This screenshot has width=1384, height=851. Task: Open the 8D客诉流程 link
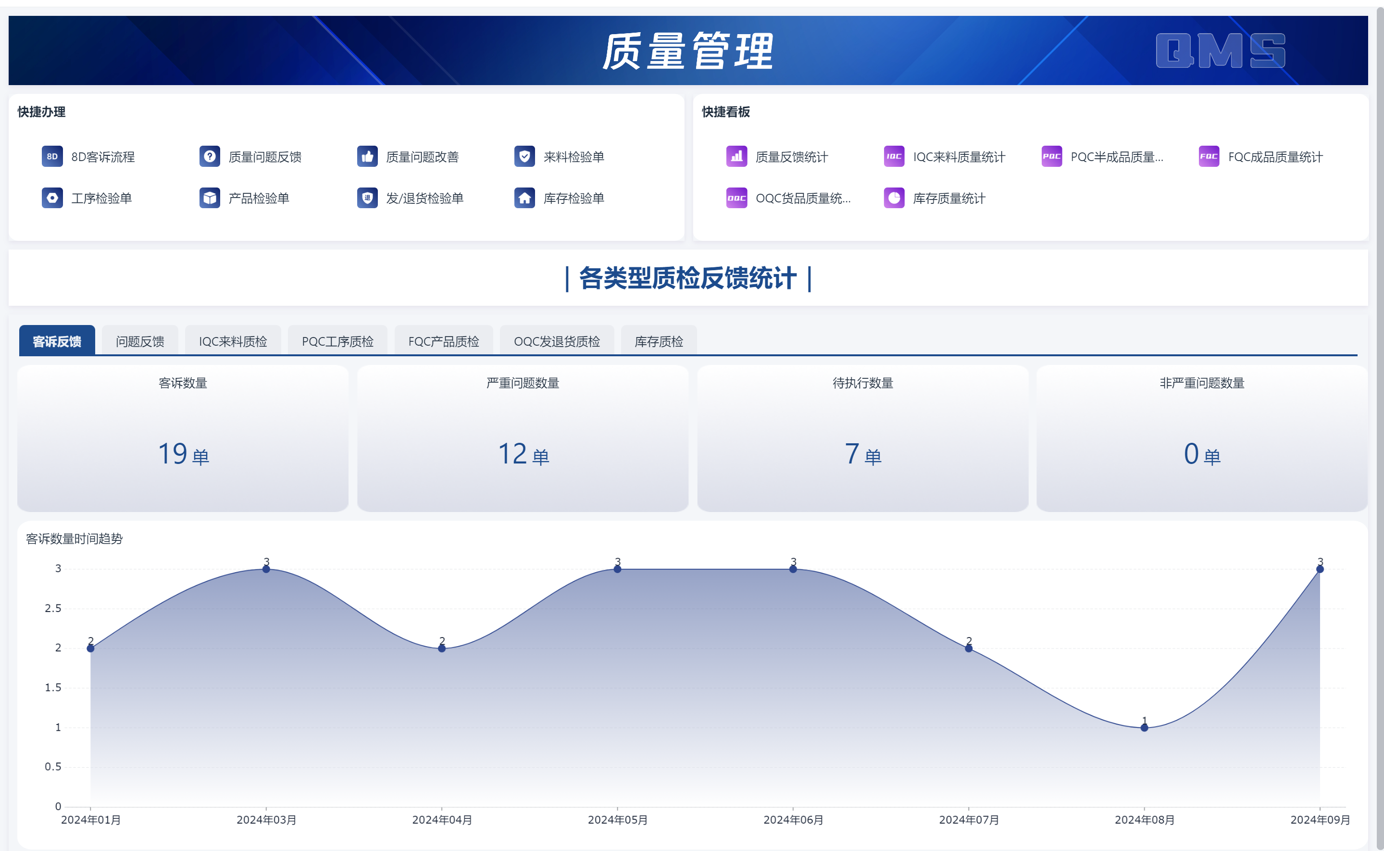[x=103, y=157]
